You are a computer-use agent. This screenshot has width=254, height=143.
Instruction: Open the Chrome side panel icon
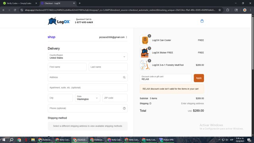pos(236,10)
